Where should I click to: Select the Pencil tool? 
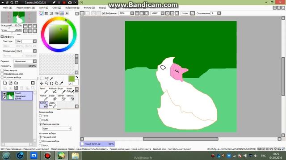tap(44, 90)
